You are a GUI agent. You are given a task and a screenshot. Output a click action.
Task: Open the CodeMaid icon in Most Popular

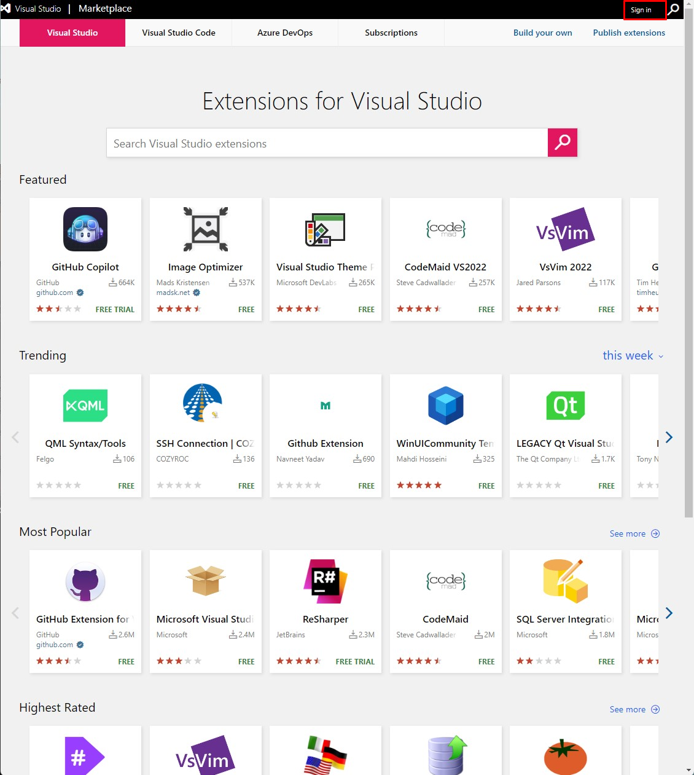[x=446, y=581]
